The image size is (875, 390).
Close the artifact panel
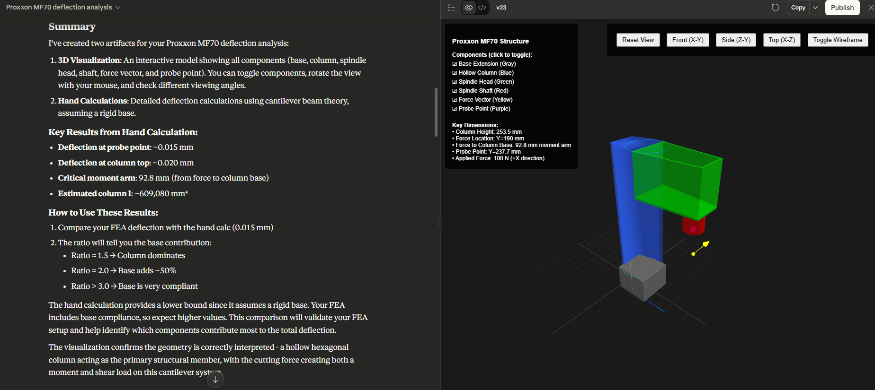(870, 8)
